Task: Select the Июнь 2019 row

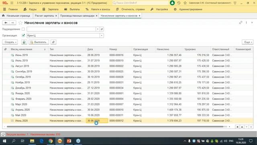Action: (x=128, y=55)
